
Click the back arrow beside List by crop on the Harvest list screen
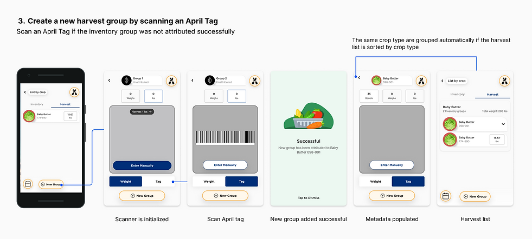pyautogui.click(x=443, y=81)
